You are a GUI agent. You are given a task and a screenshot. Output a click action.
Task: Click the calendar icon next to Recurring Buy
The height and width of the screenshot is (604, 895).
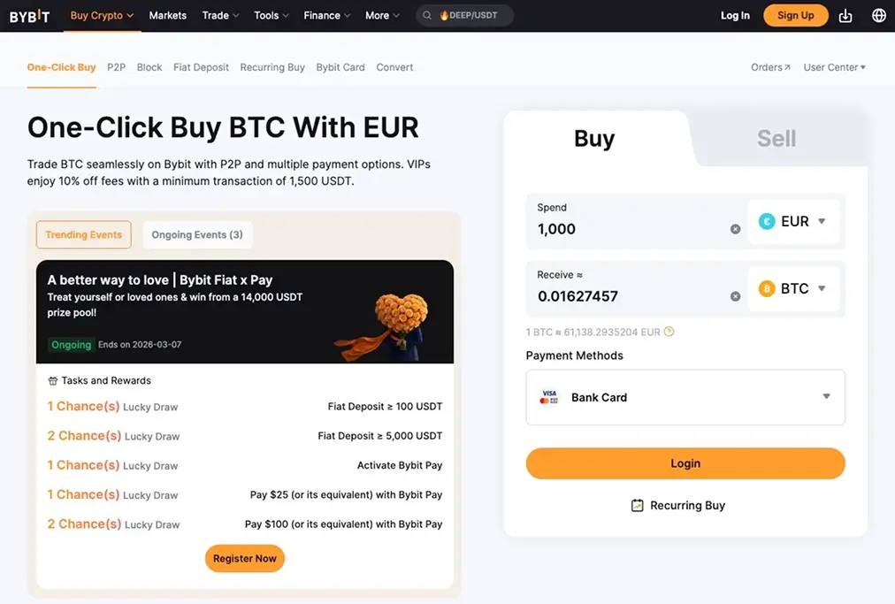[x=637, y=505]
